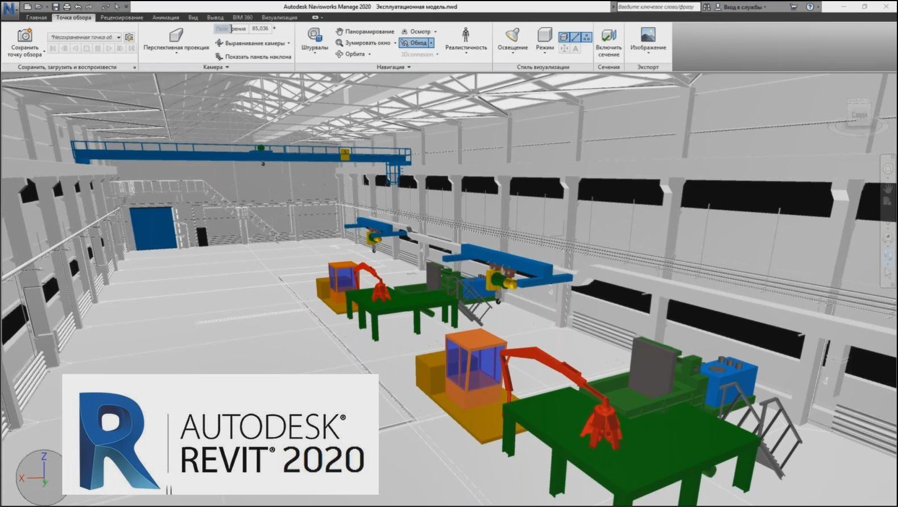The image size is (898, 507).
Task: Select the Зумировать окно zoom tool
Action: pos(363,43)
